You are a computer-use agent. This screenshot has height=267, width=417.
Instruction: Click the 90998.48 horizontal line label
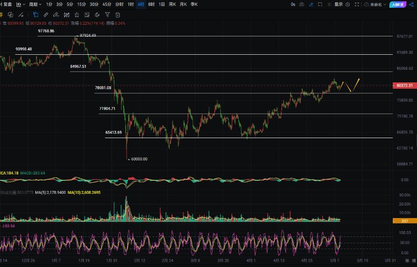[24, 49]
